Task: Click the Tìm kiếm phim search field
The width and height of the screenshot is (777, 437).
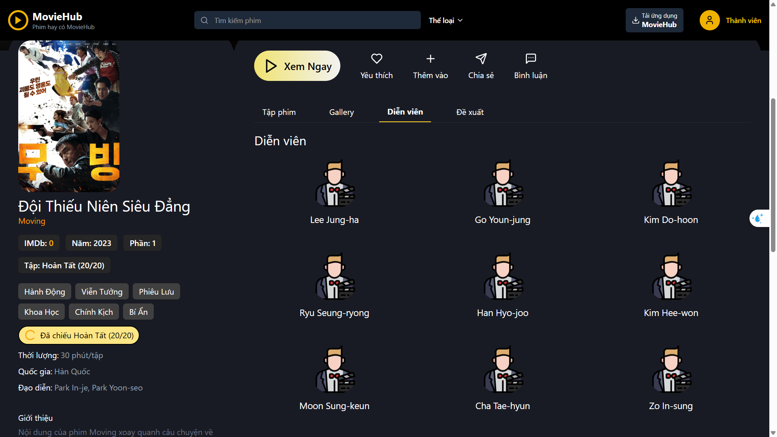Action: coord(308,20)
